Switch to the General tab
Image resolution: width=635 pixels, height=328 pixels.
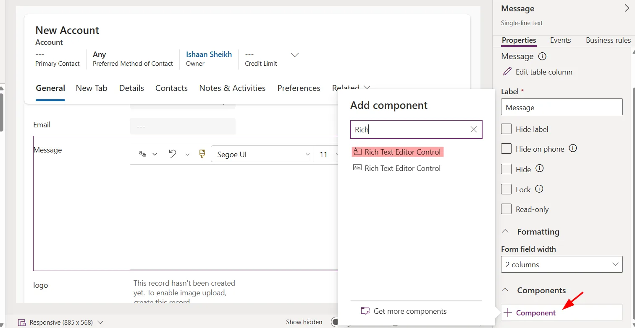point(50,88)
